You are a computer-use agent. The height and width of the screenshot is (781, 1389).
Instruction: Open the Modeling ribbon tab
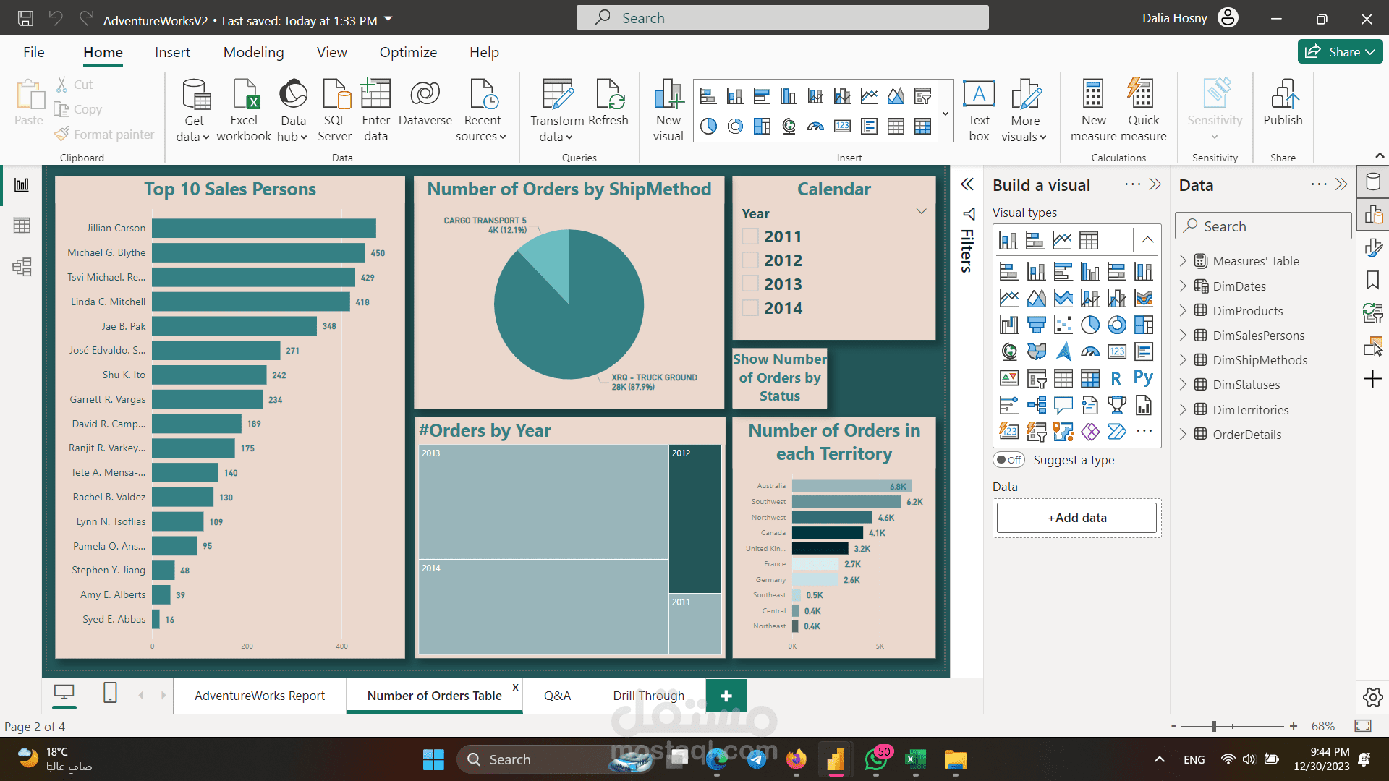(x=253, y=52)
